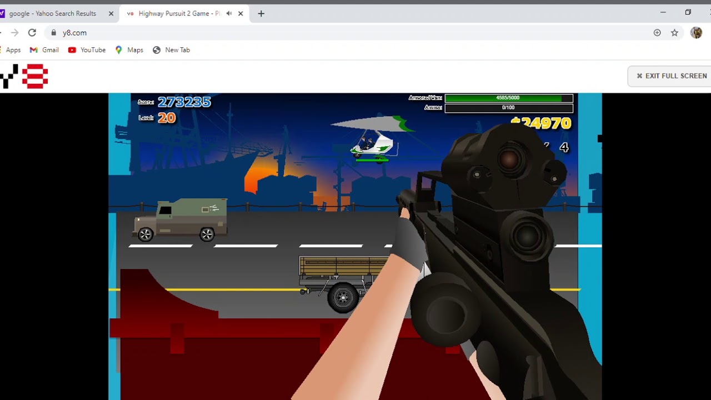Viewport: 711px width, 400px height.
Task: View site information via the lock icon
Action: click(54, 33)
